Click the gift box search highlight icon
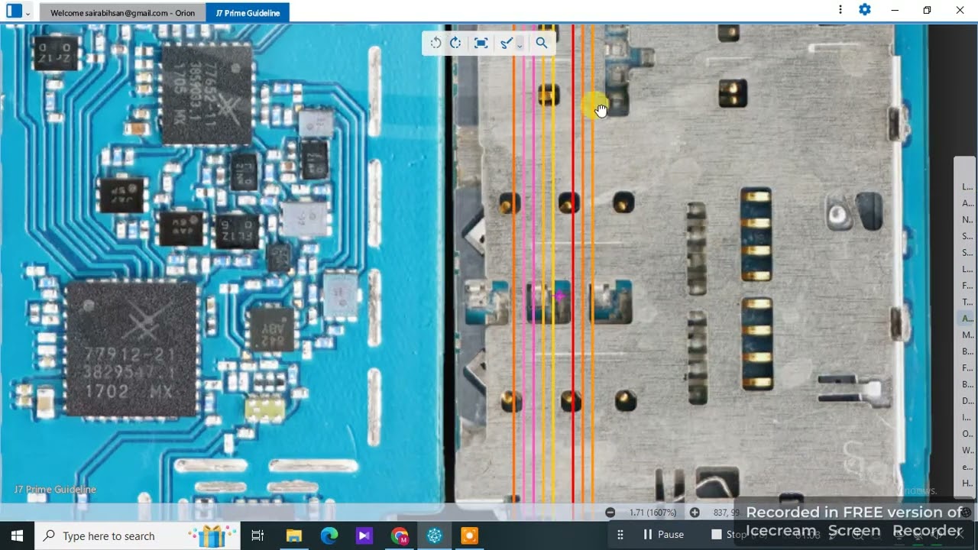This screenshot has width=978, height=550. pyautogui.click(x=212, y=535)
